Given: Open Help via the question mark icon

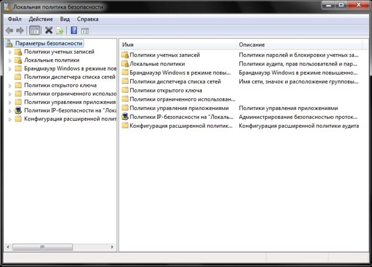Looking at the screenshot, I should [74, 30].
